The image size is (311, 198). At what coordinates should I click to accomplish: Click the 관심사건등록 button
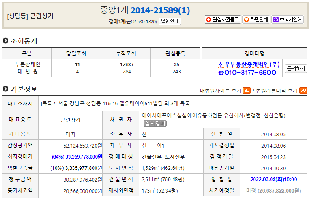pyautogui.click(x=223, y=20)
